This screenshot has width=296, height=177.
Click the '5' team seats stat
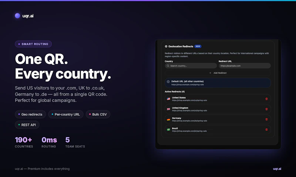coord(68,140)
